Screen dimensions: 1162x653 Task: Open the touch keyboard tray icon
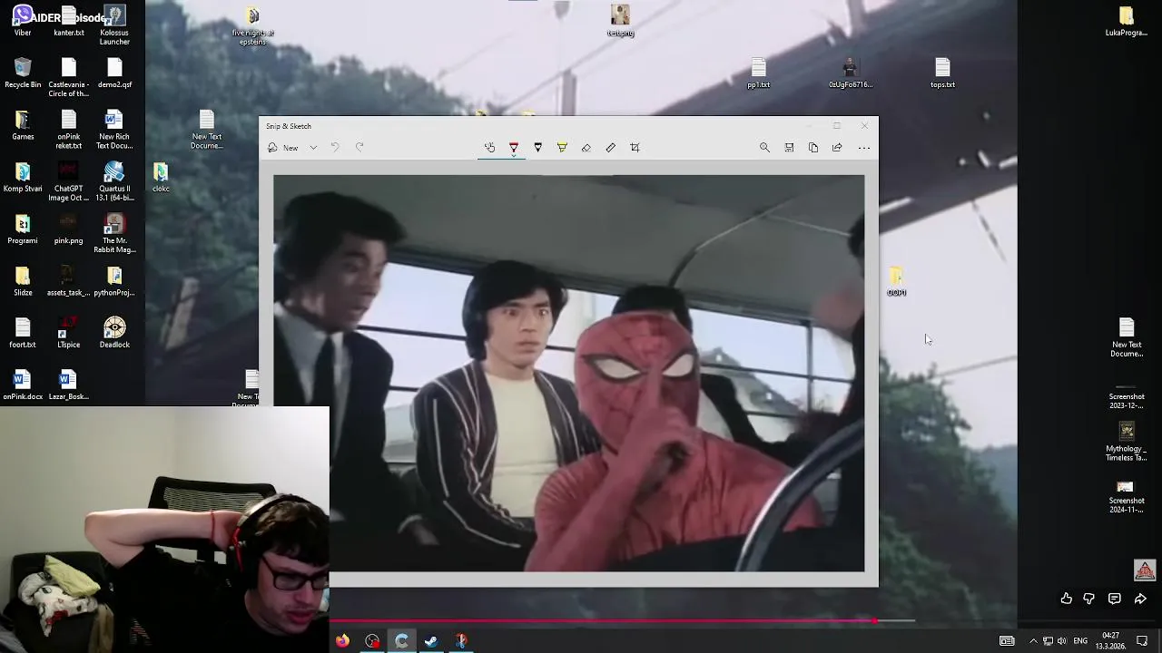pos(1007,641)
